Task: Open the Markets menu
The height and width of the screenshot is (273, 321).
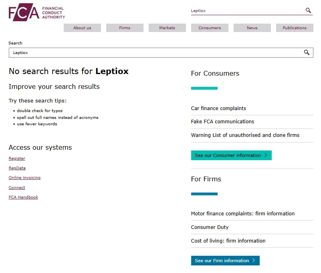Action: pos(167,28)
